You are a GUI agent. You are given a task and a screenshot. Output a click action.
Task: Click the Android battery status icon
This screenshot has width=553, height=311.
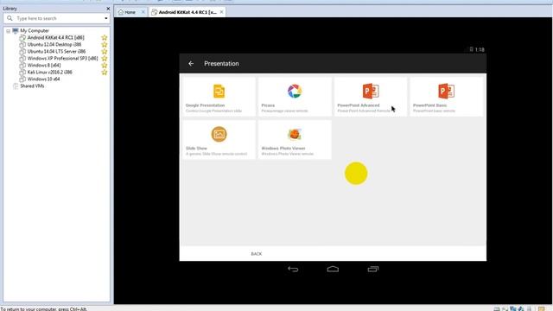coord(471,49)
